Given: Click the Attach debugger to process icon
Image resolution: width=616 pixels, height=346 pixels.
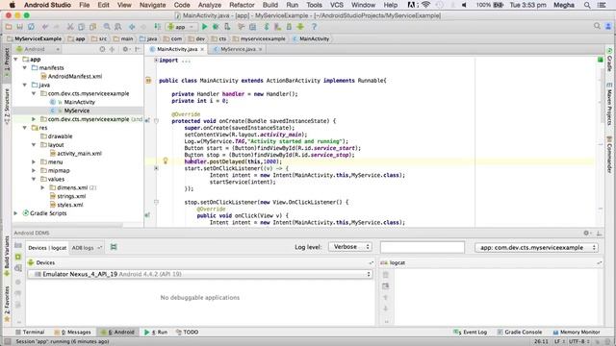Looking at the screenshot, I should tap(227, 27).
